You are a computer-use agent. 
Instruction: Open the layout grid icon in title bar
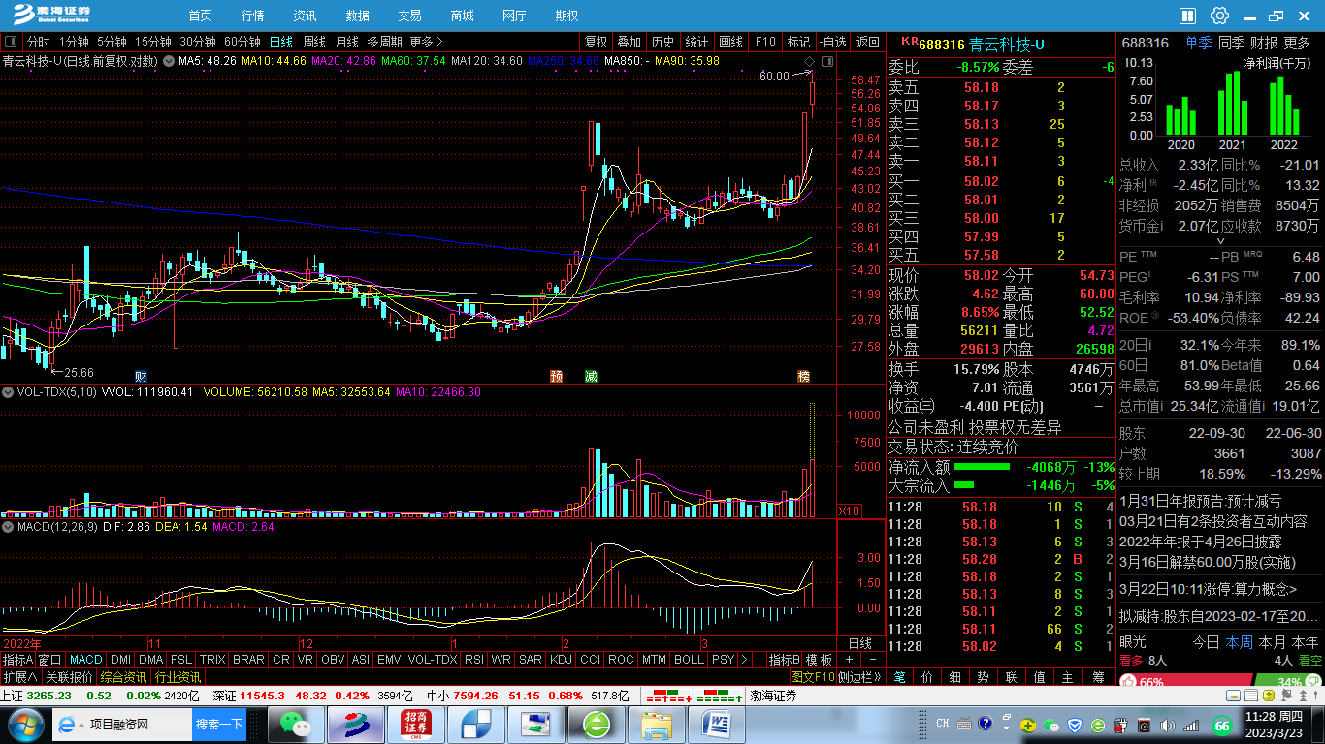click(1188, 15)
